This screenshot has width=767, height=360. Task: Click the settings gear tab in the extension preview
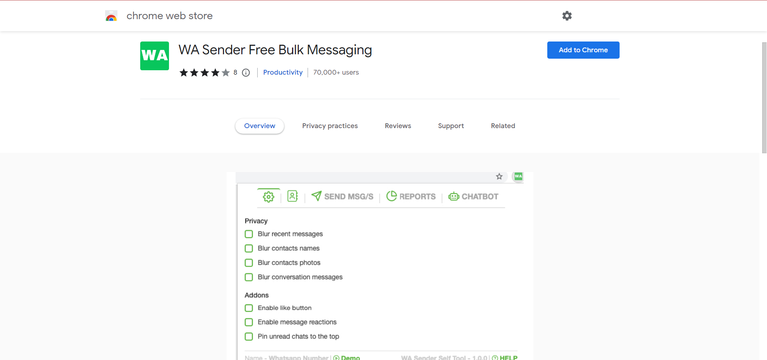[x=268, y=196]
